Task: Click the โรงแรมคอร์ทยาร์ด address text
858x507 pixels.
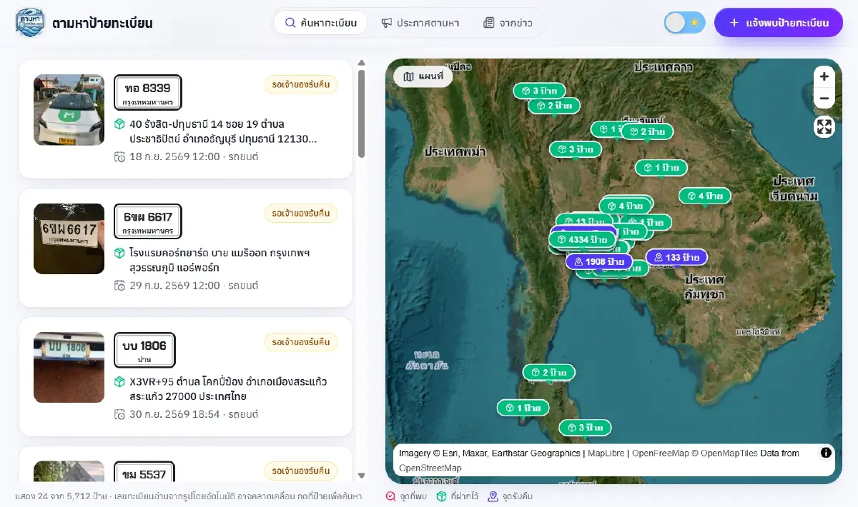Action: click(x=220, y=260)
